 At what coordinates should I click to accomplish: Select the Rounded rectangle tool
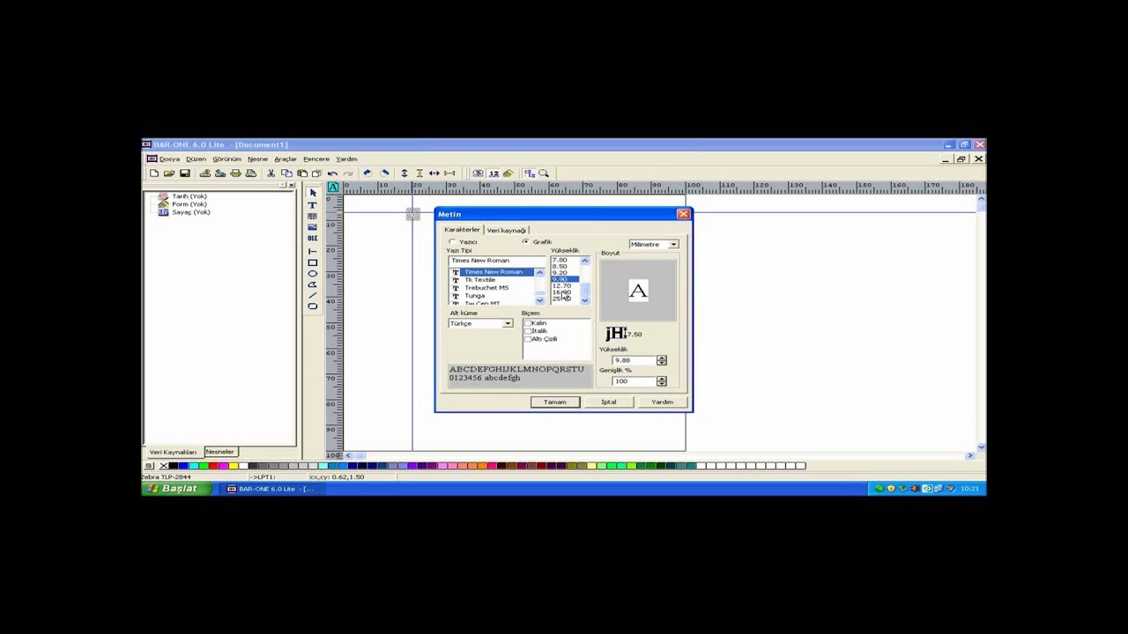(313, 306)
